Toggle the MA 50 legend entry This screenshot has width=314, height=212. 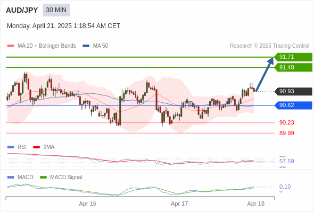tap(95, 46)
